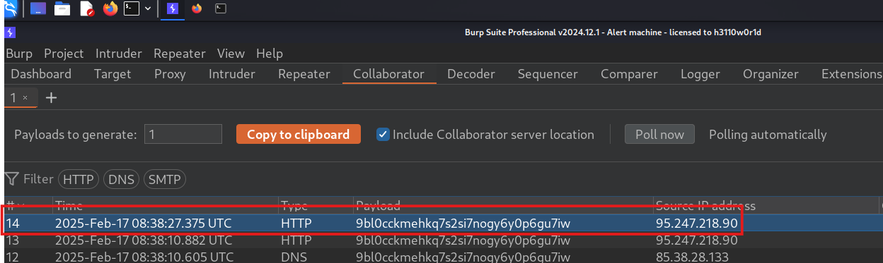Viewport: 883px width, 263px height.
Task: Toggle the SMTP filter chip
Action: click(x=165, y=180)
